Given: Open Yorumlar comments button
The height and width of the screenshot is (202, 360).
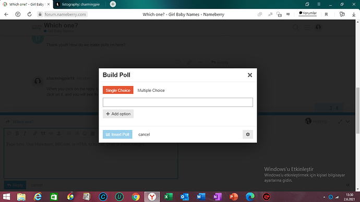Looking at the screenshot, I should tap(307, 14).
